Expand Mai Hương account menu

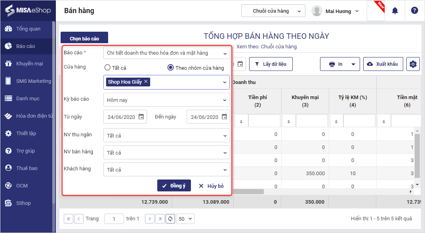tap(357, 11)
